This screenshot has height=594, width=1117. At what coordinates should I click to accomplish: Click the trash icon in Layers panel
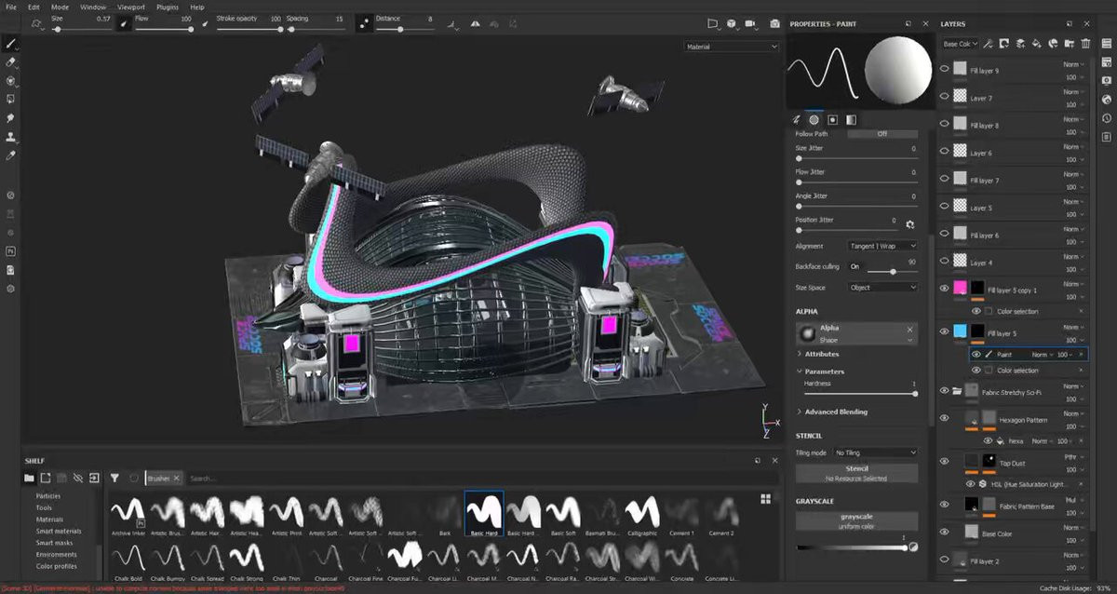tap(1085, 43)
